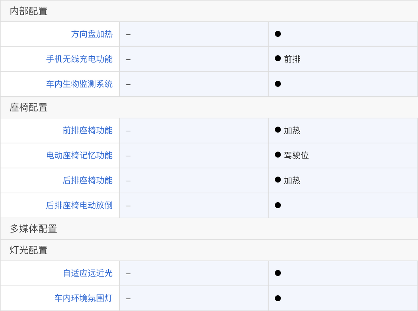Expand the 多媒体配置 section header
This screenshot has width=418, height=311.
click(209, 229)
